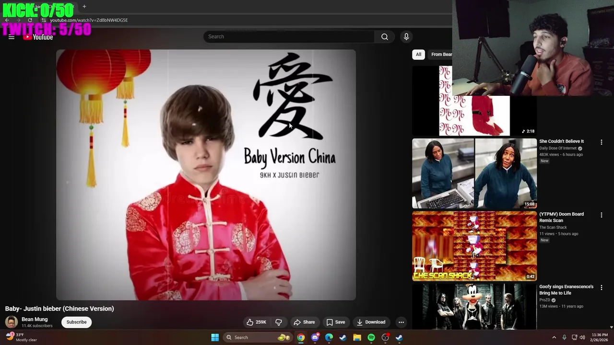
Task: Go to the YouTube home logo
Action: pos(38,37)
